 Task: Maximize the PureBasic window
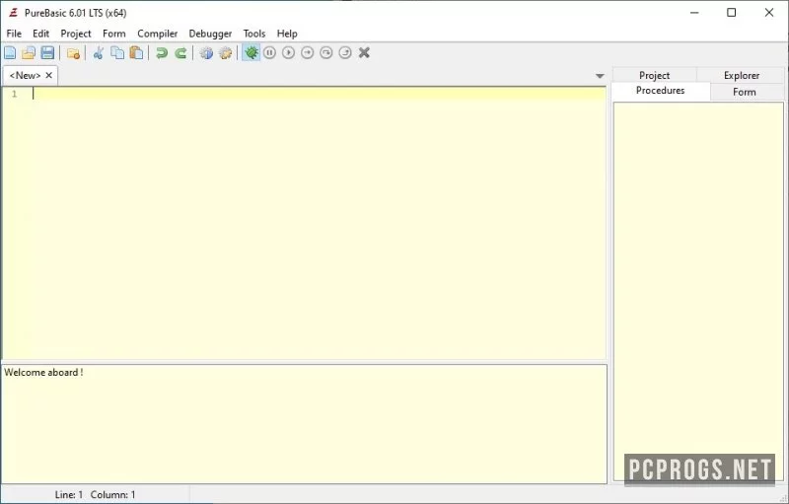point(732,13)
